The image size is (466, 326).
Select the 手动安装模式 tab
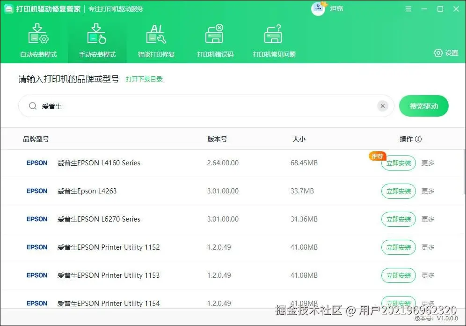click(97, 40)
